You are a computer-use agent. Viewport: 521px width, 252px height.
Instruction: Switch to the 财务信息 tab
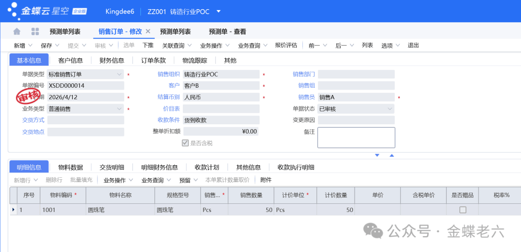click(112, 60)
